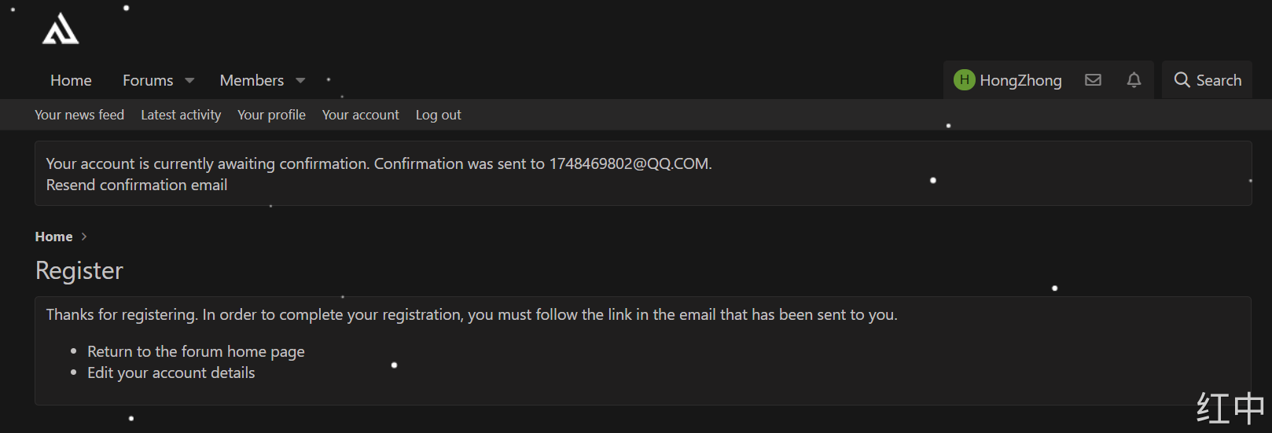
Task: Click the breadcrumb chevron after Home
Action: pos(84,237)
